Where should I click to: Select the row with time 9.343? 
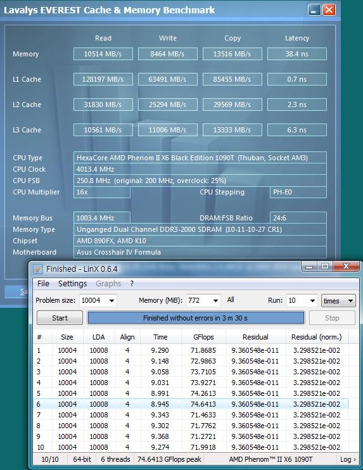point(191,415)
